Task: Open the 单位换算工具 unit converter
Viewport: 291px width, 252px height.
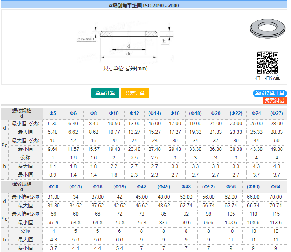Action: click(x=270, y=93)
